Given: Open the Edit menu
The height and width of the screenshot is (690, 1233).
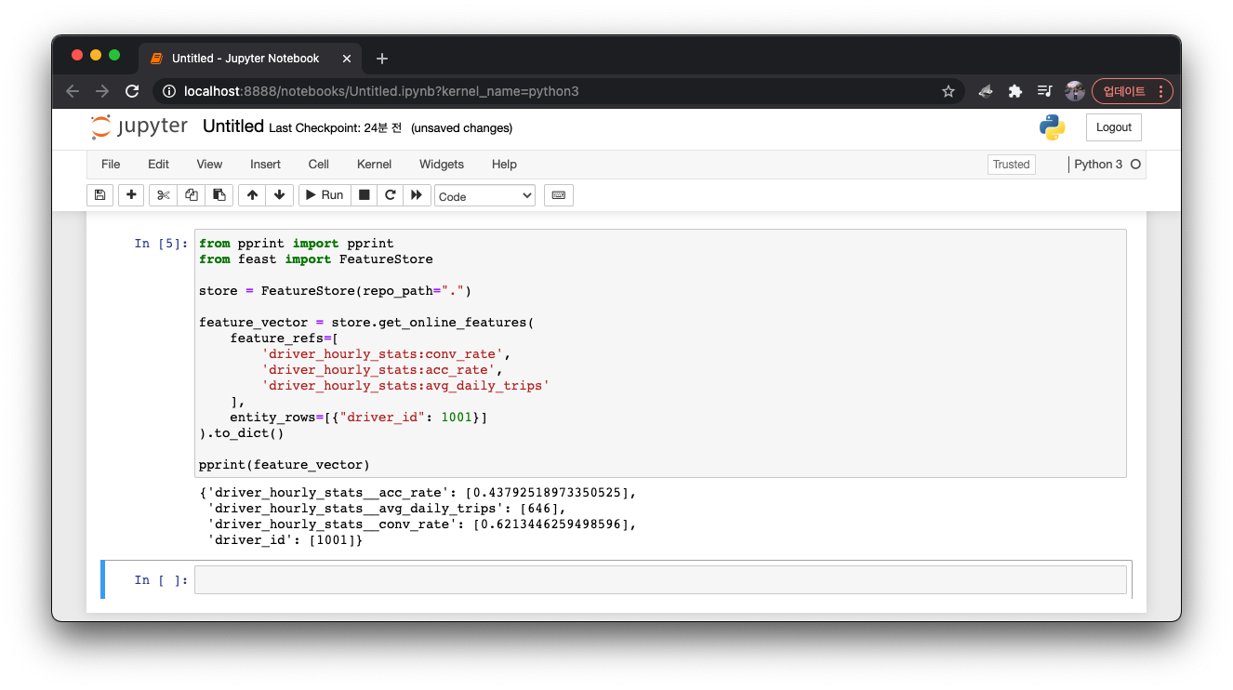Looking at the screenshot, I should click(159, 164).
